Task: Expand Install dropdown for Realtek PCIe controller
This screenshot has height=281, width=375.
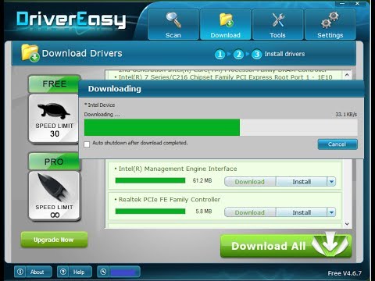Action: pos(331,212)
